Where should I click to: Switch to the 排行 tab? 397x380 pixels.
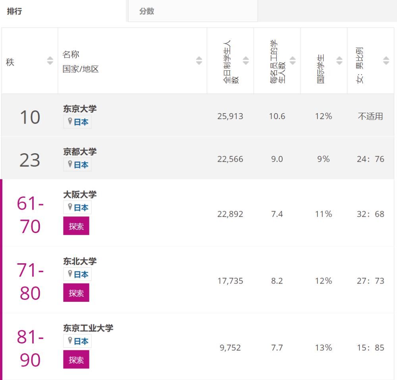(15, 12)
